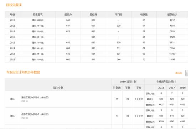
Task: Click lowest rank 13146 in the 2012 row
Action: tap(172, 59)
